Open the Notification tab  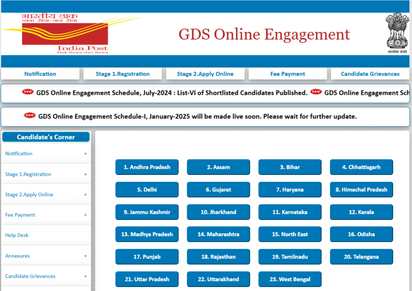pyautogui.click(x=40, y=74)
